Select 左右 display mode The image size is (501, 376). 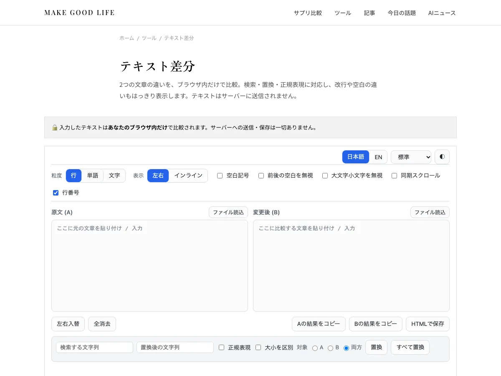(x=158, y=175)
